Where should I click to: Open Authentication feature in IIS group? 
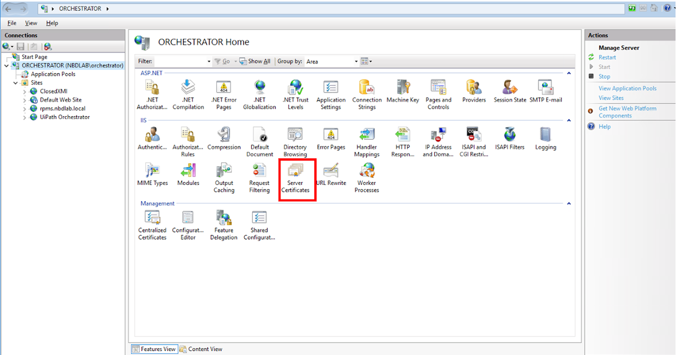coord(152,139)
